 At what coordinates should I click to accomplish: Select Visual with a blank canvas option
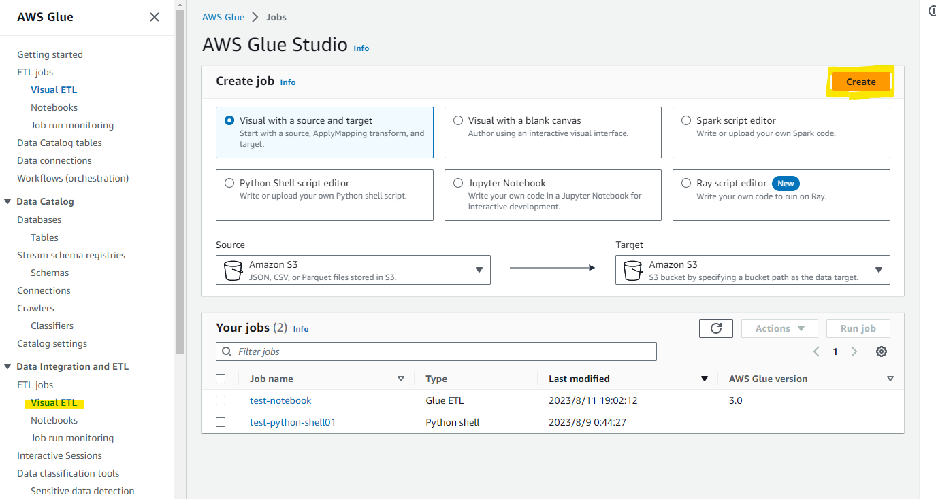click(458, 120)
